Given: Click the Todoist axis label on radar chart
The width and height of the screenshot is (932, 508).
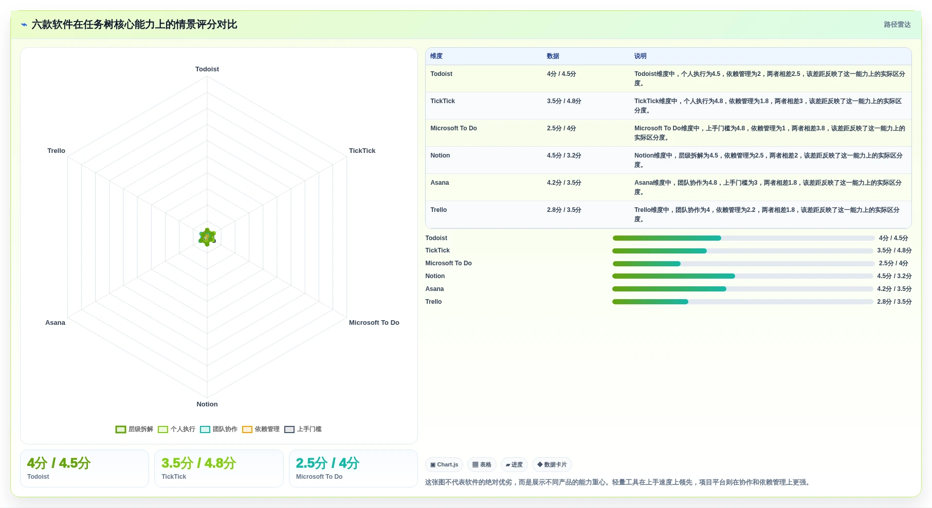Looking at the screenshot, I should point(207,69).
